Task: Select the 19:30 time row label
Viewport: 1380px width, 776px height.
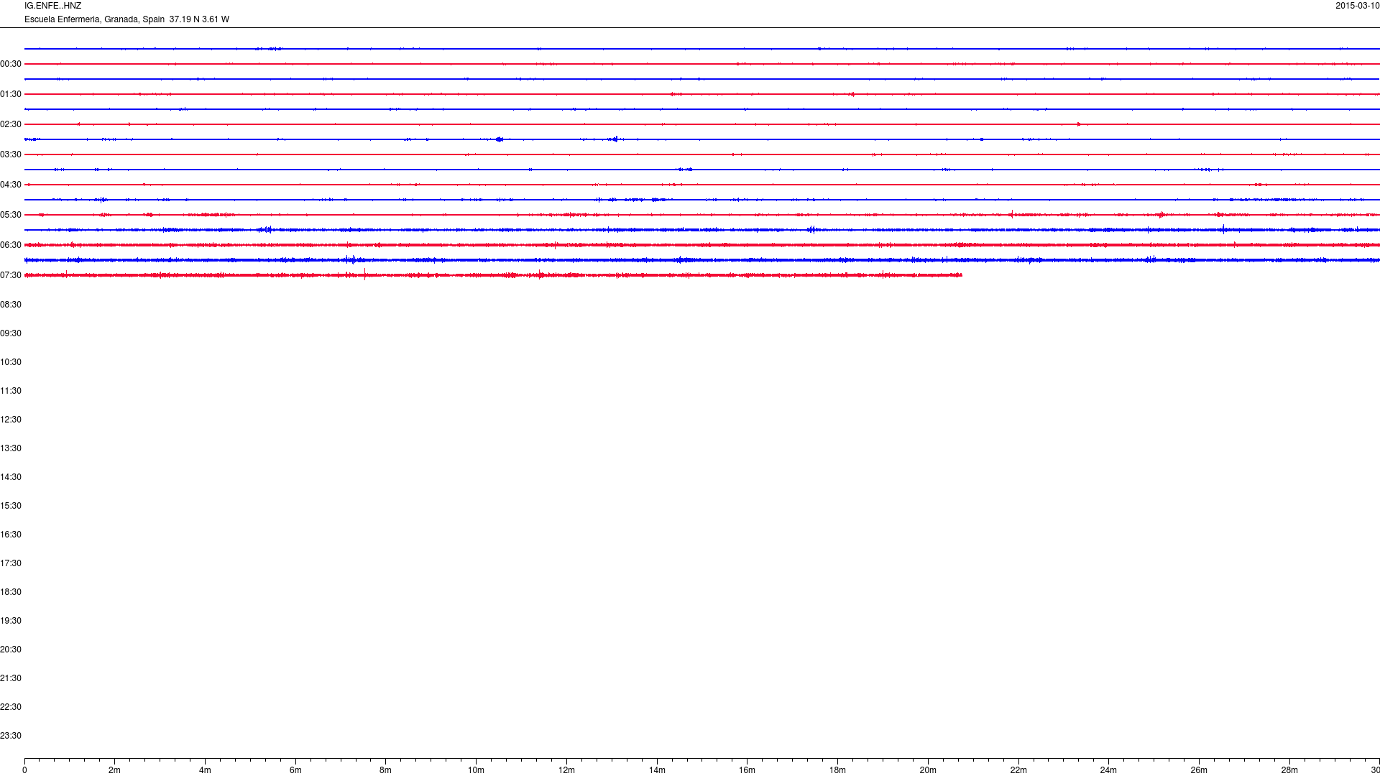Action: (11, 621)
